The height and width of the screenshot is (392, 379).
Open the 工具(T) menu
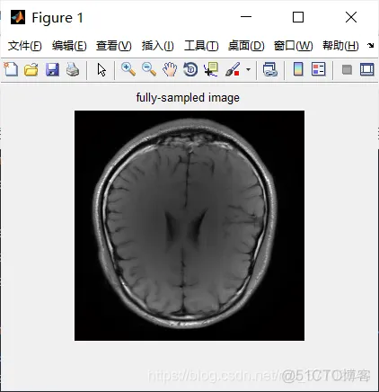(x=201, y=46)
